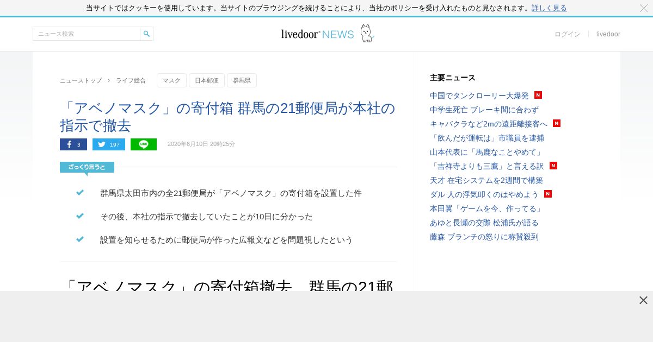The image size is (653, 342).
Task: Click summary line 設置を知らせるために郵便局が作った
Action: coord(226,240)
